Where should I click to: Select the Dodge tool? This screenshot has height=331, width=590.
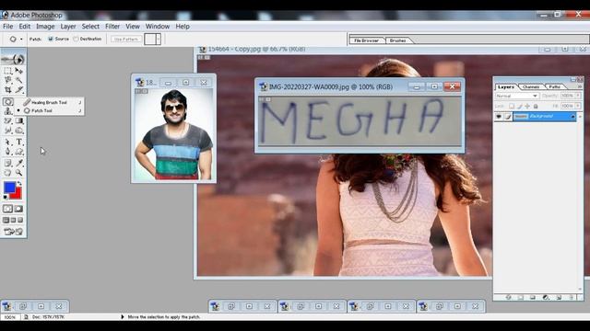18,131
